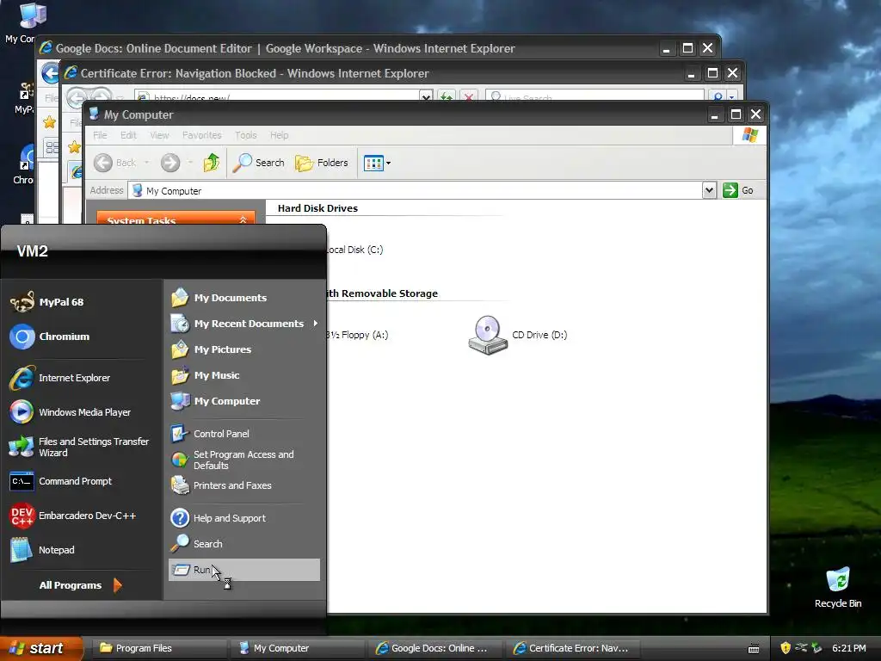
Task: Open Edit menu in My Computer
Action: pyautogui.click(x=128, y=135)
